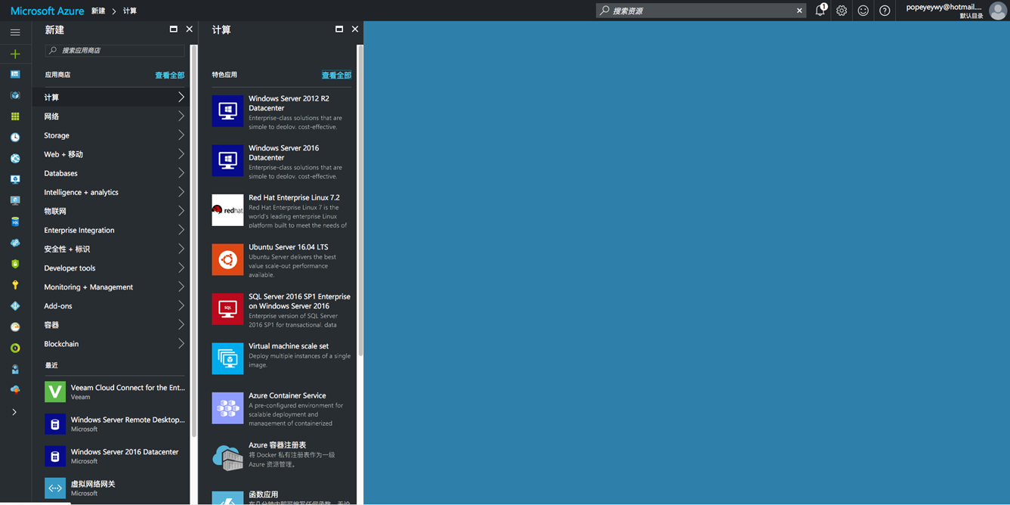Screen dimensions: 1010x505
Task: Open Security Center green shield icon
Action: 15,264
